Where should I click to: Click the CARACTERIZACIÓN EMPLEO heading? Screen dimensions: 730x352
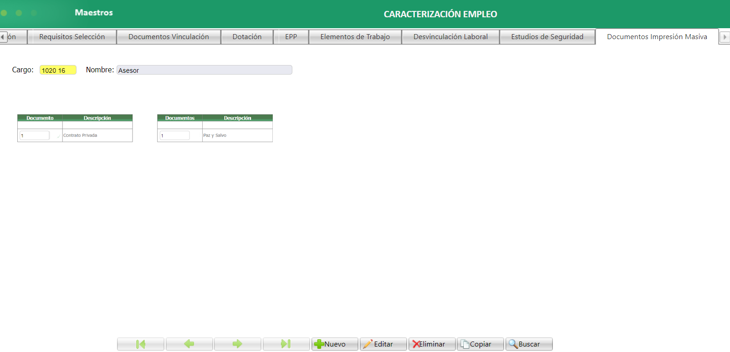440,14
